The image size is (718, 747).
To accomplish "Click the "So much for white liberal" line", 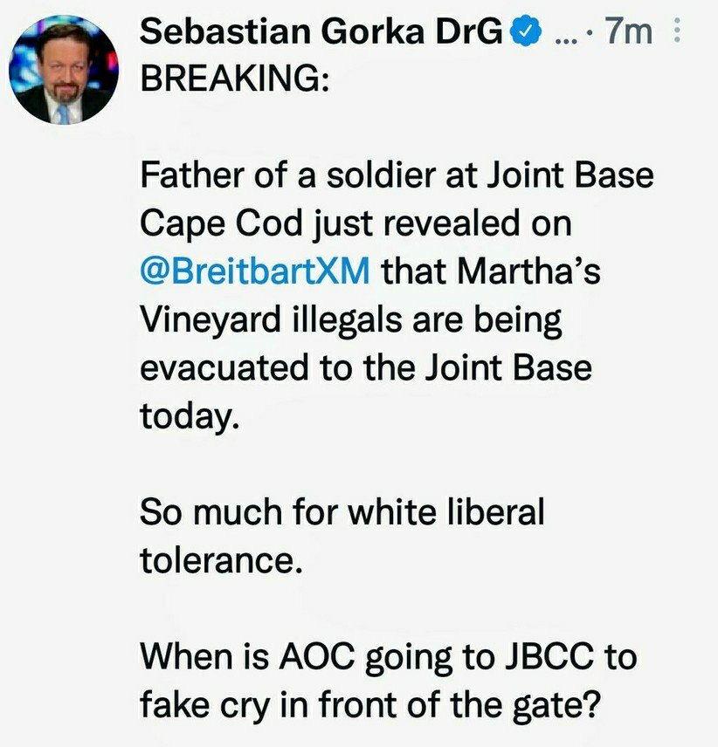I will (342, 511).
